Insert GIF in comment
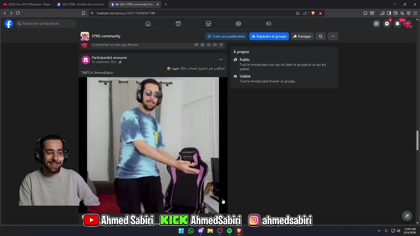Screen dimensions: 420x236 (215, 45)
